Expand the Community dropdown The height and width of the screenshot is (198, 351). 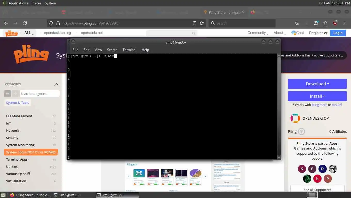click(258, 33)
